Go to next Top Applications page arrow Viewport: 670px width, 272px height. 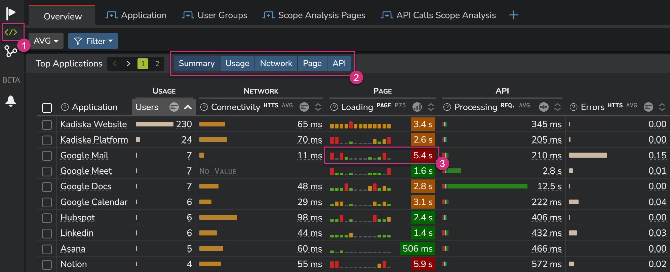[x=128, y=64]
